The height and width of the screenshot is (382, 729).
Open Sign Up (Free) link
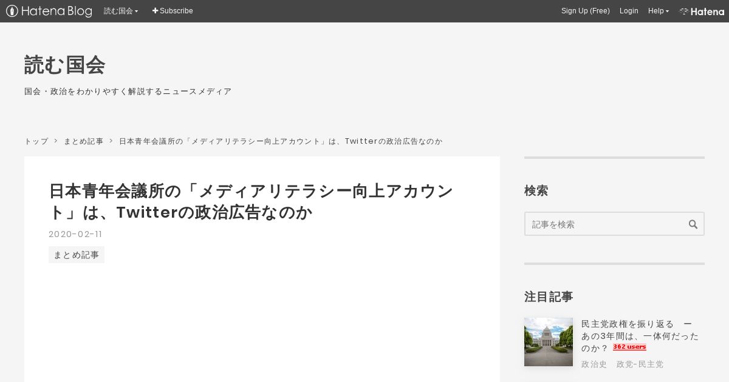(x=585, y=11)
